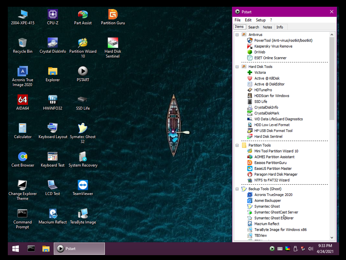This screenshot has height=260, width=346.
Task: Launch Aomei Backupper from Backup Tools
Action: click(x=264, y=201)
